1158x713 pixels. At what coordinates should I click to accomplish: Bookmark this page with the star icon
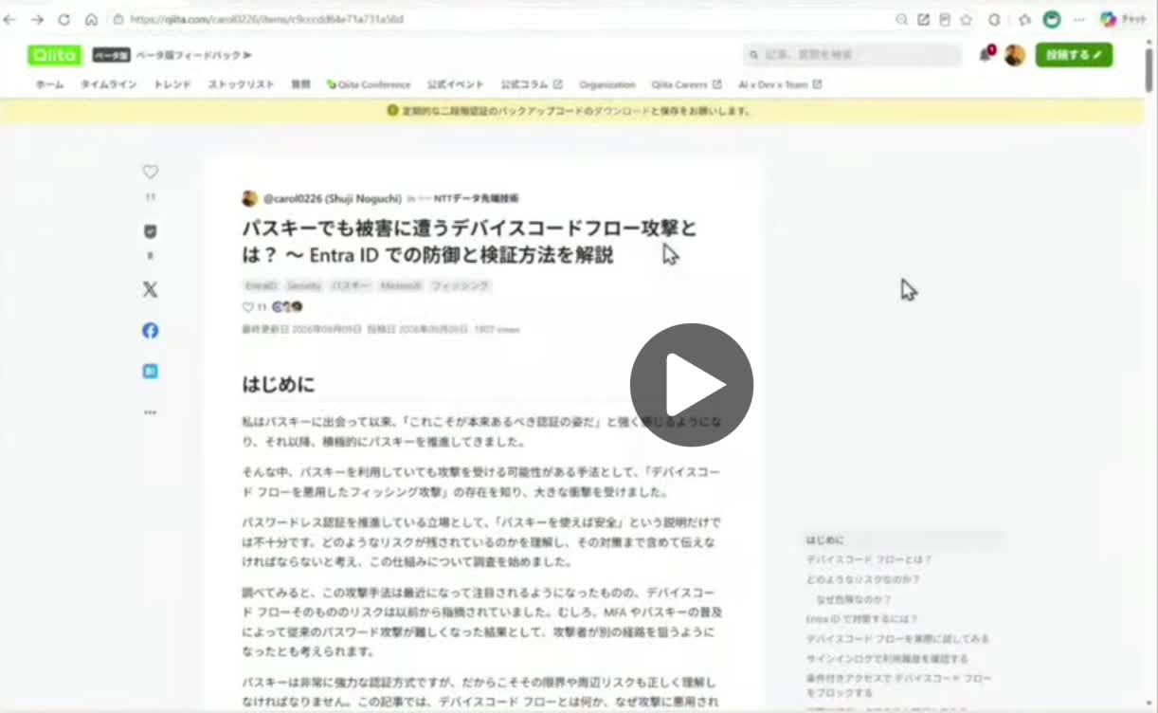[x=966, y=19]
